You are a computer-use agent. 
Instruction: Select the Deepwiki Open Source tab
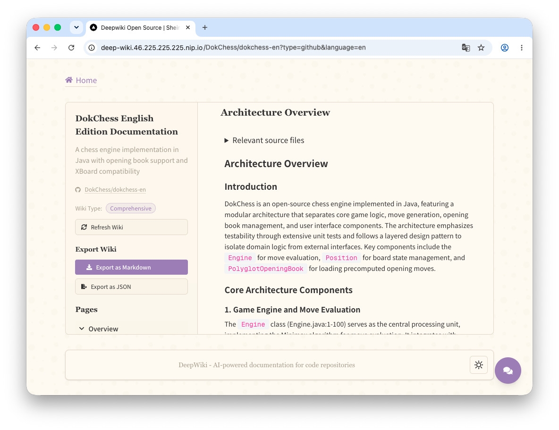pyautogui.click(x=140, y=28)
